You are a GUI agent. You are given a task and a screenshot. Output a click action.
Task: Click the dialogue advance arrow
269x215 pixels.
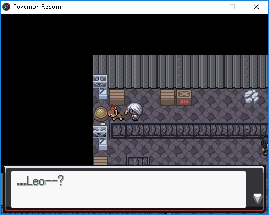tap(257, 198)
